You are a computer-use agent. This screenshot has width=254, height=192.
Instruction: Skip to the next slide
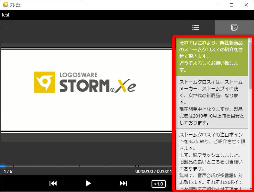(123, 184)
